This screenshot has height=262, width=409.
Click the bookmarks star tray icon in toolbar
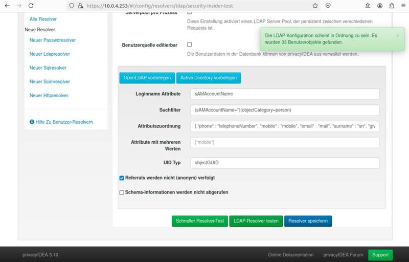pos(368,6)
